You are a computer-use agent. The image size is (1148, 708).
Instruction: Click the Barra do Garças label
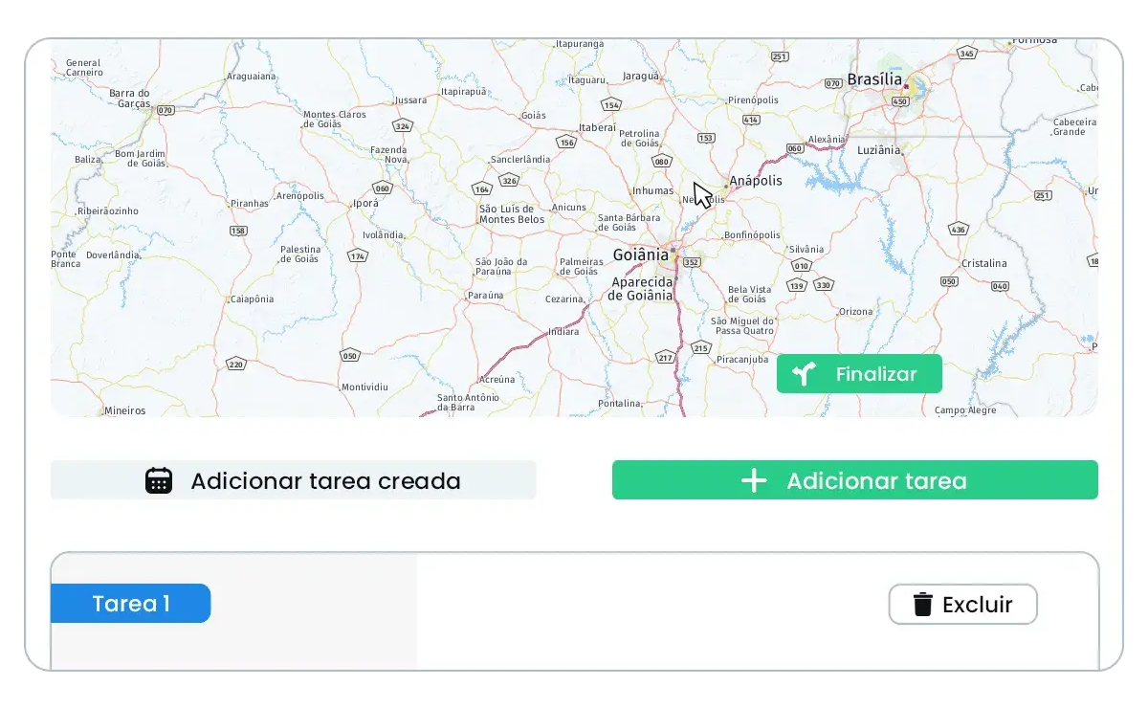coord(130,98)
